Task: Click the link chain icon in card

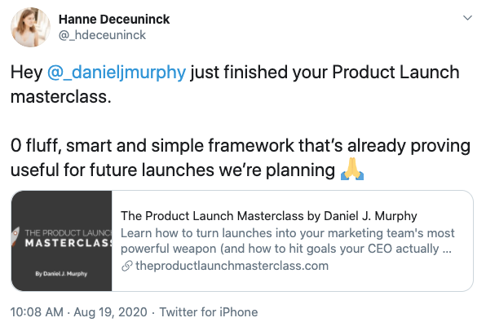Action: (x=126, y=266)
